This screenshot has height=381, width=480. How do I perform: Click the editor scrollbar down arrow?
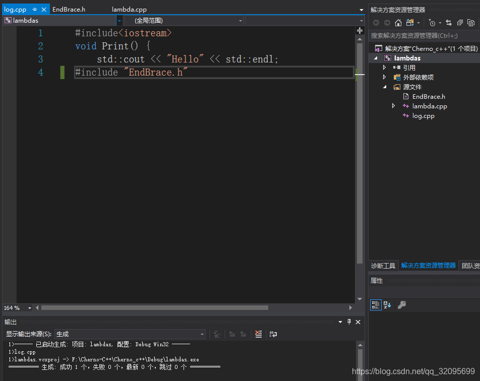point(359,299)
